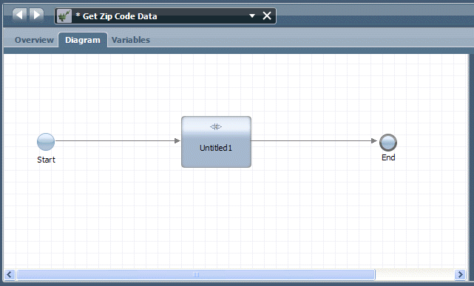Open the Get Zip Code Data dropdown arrow

pos(252,16)
